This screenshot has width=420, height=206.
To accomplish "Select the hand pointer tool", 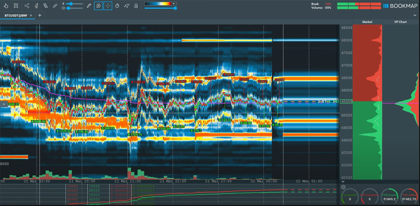I will (6, 6).
